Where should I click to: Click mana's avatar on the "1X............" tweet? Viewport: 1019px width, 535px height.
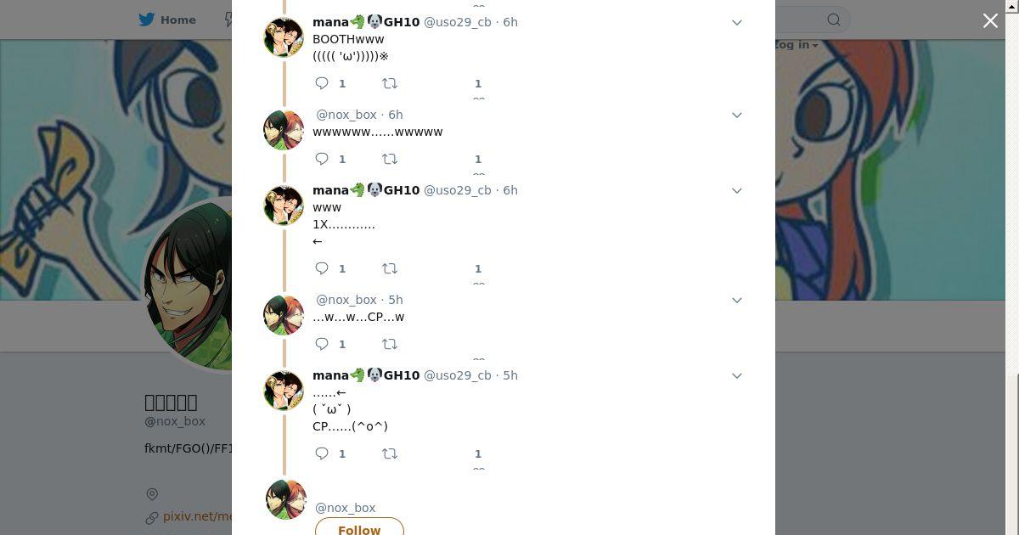tap(284, 206)
